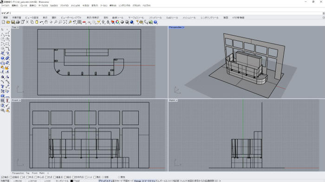The image size is (325, 182).
Task: Cut selection with the scissors icon
Action: [27, 22]
